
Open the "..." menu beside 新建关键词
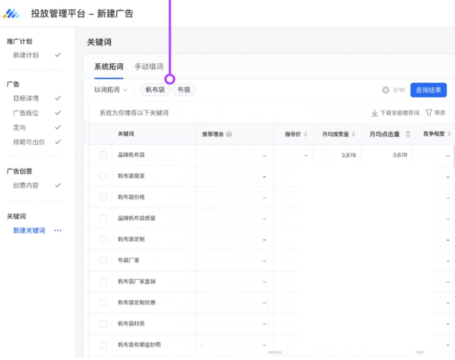56,230
